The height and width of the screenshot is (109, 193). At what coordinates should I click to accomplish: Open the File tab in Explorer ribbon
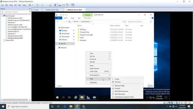coord(59,18)
